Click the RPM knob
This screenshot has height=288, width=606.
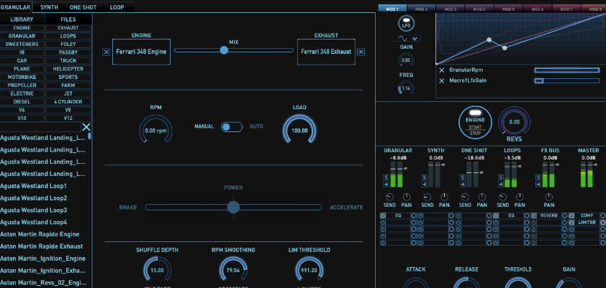click(x=155, y=130)
